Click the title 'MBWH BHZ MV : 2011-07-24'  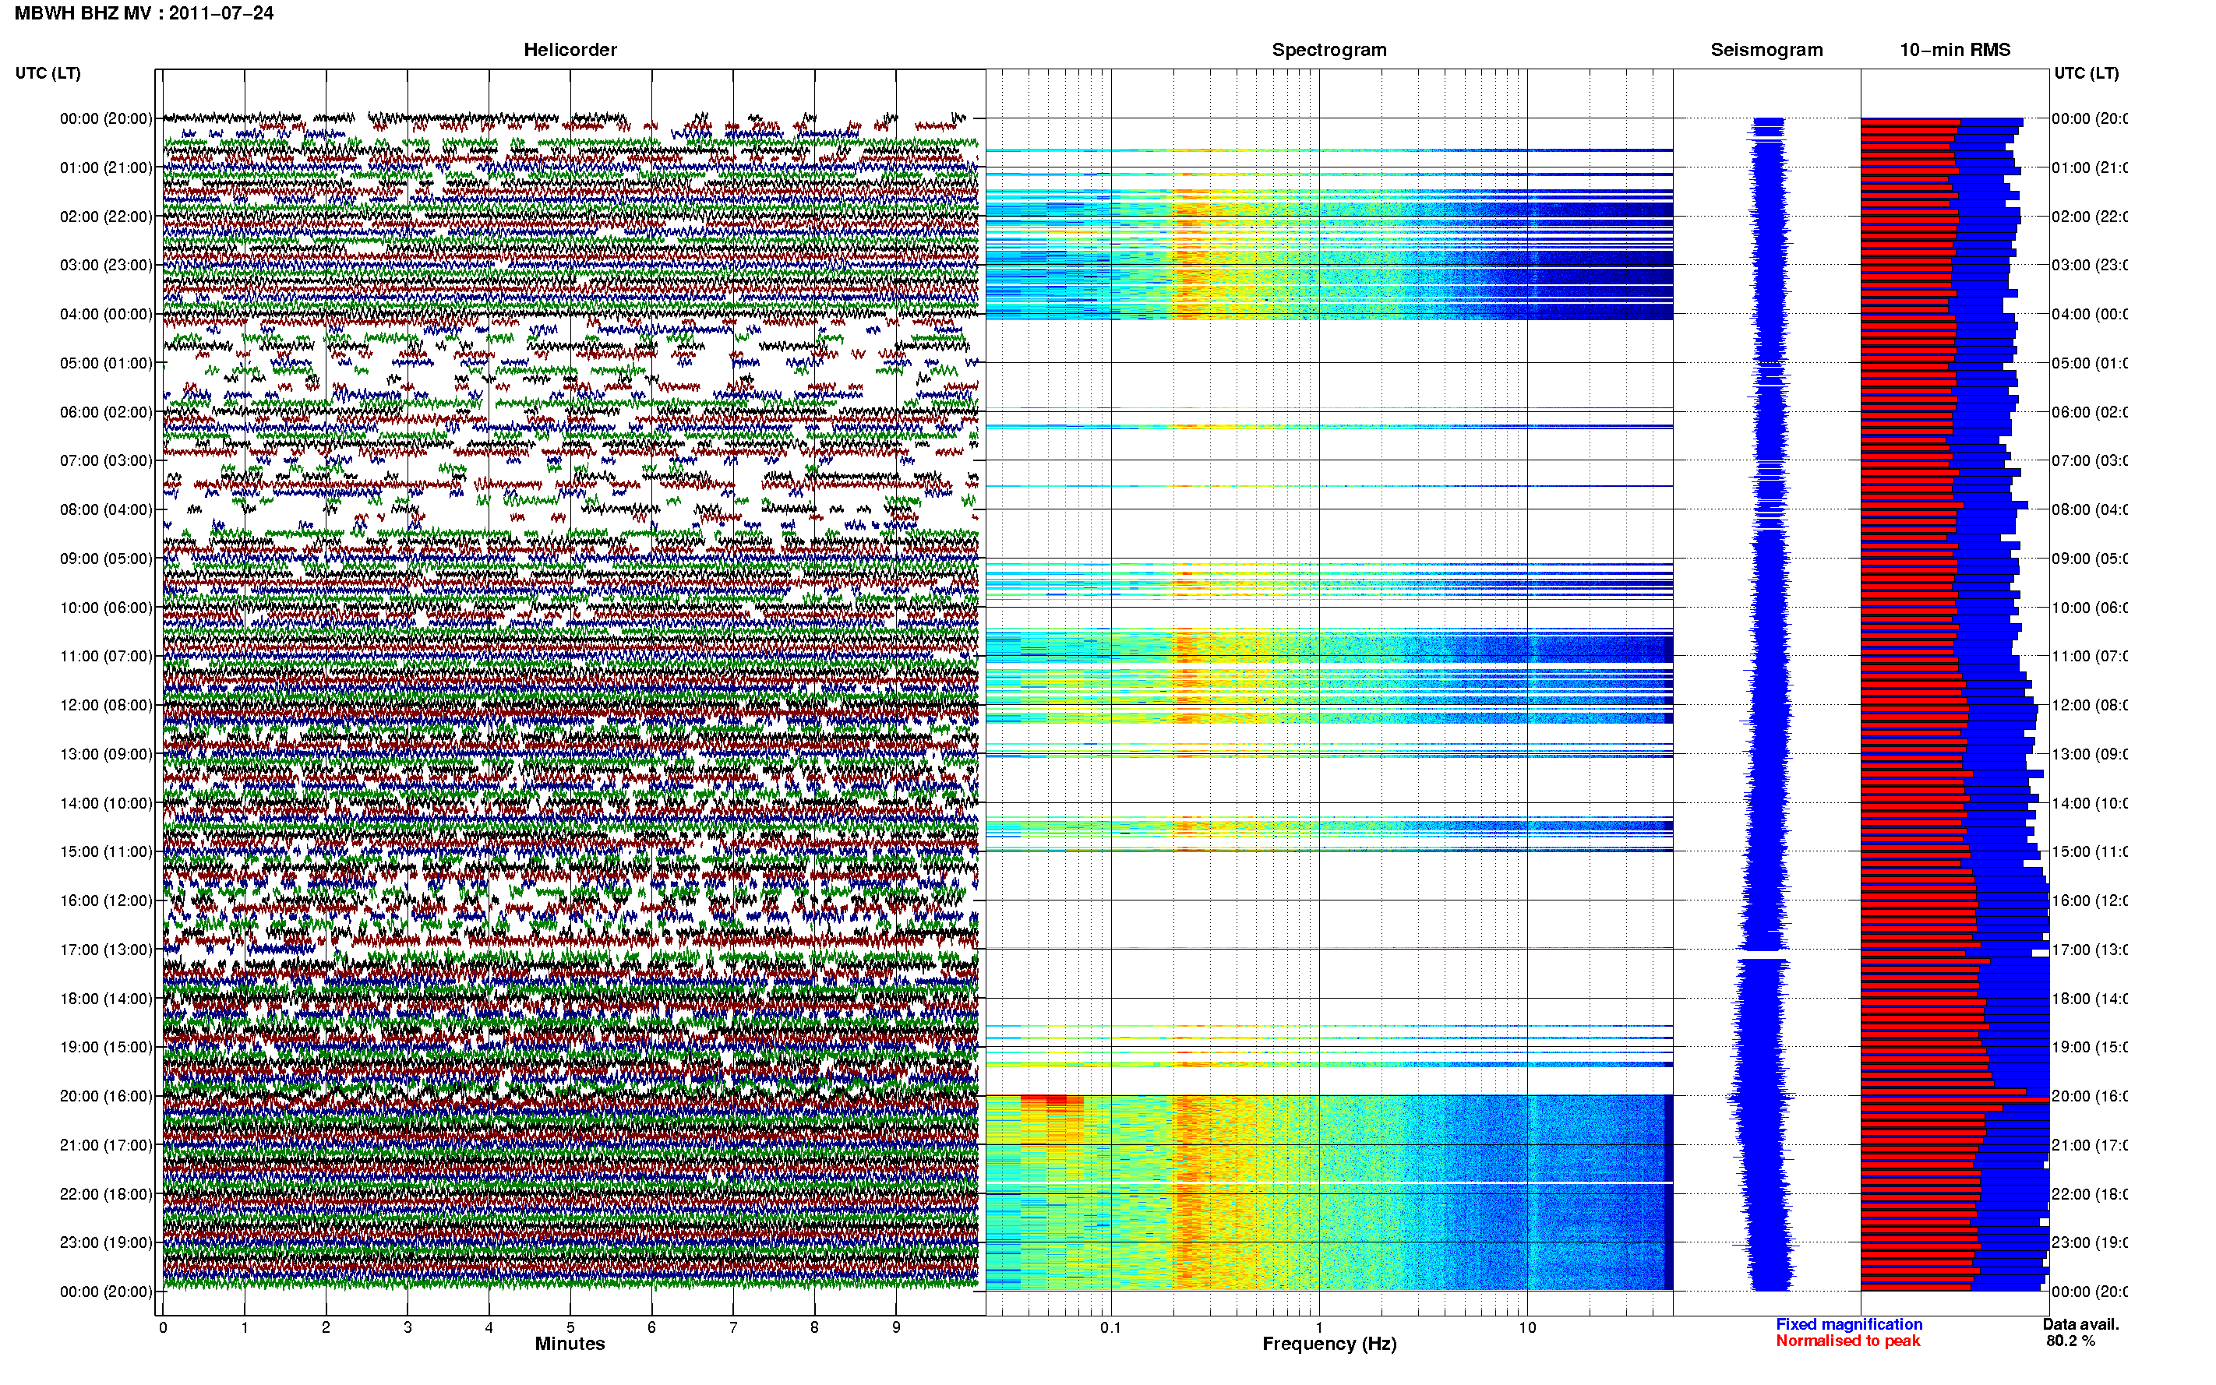click(x=144, y=14)
